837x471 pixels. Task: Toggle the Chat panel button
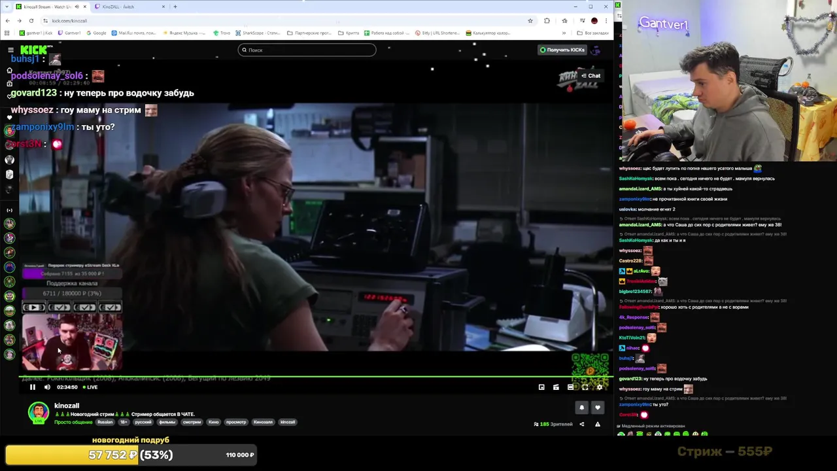click(x=590, y=76)
